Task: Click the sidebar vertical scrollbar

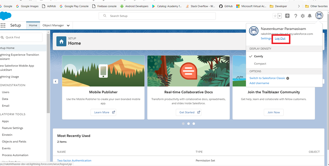Action: [x=48, y=73]
